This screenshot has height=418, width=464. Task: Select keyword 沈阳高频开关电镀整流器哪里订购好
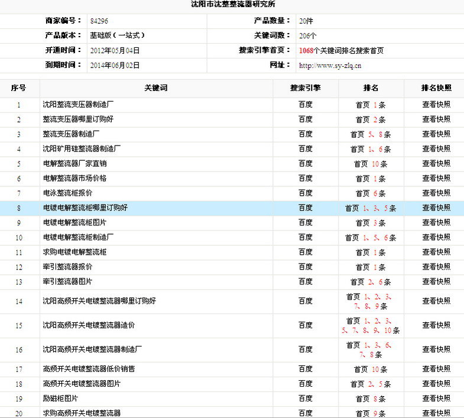pos(99,301)
